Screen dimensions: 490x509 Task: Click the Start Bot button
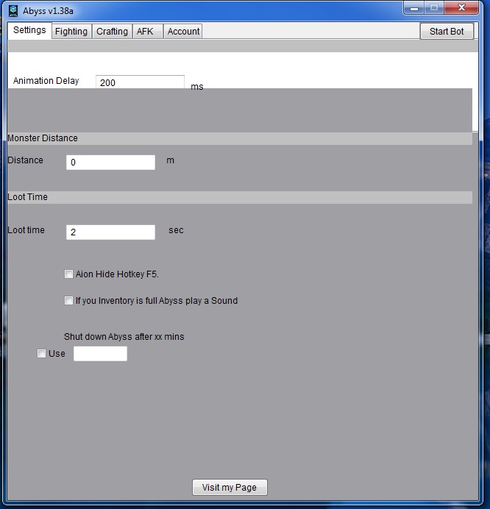tap(447, 32)
